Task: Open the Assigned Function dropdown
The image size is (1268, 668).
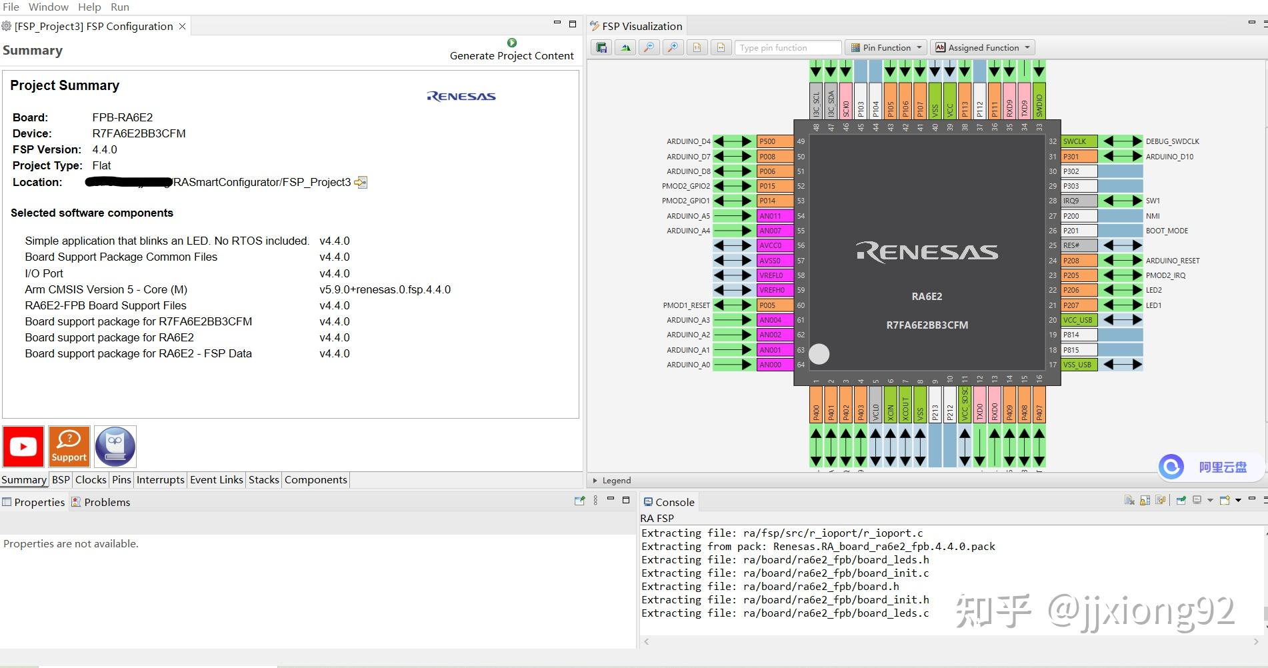Action: coord(983,47)
